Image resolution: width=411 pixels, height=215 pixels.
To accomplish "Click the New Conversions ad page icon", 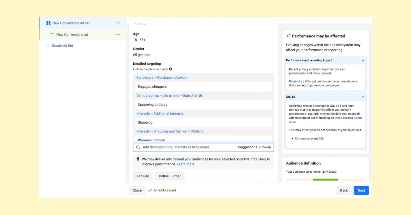I will pyautogui.click(x=52, y=34).
